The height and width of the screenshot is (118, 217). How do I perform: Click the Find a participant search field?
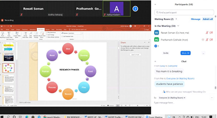click(184, 12)
